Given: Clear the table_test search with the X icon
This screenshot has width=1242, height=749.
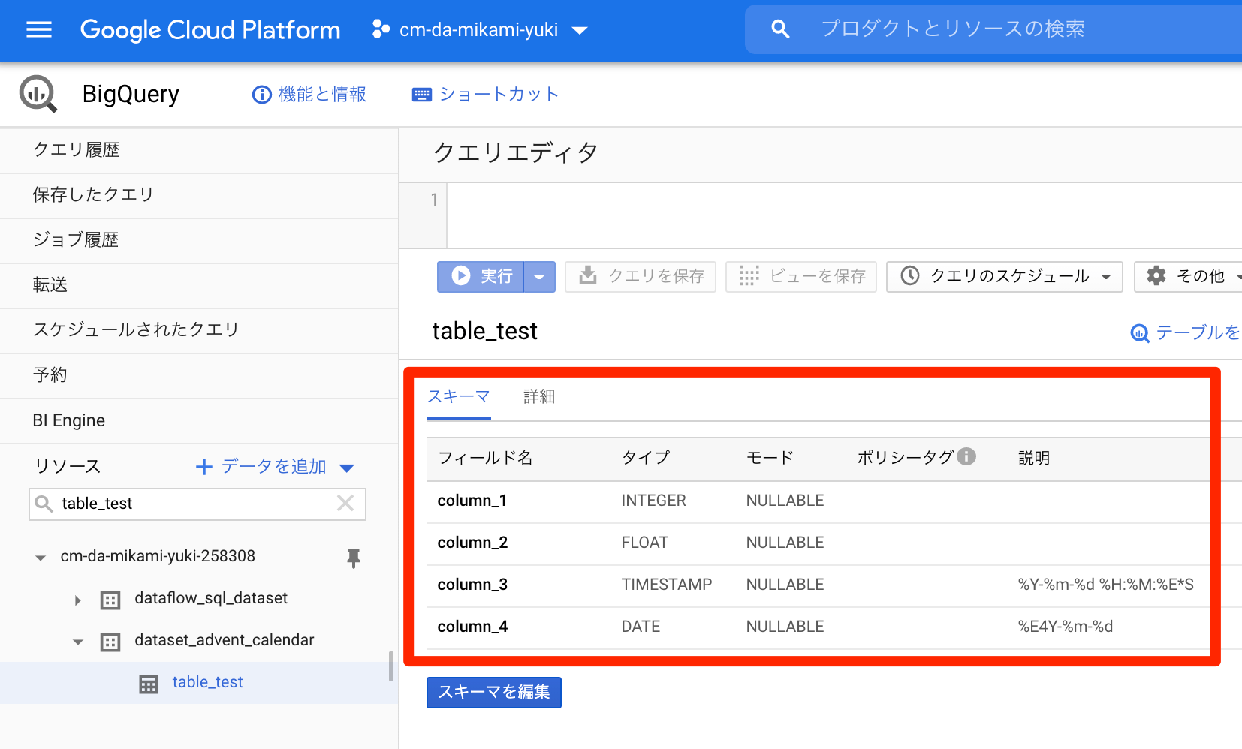Looking at the screenshot, I should (345, 504).
